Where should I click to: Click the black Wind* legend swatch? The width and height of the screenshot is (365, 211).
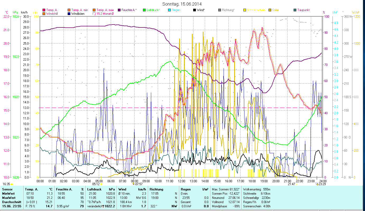tap(195, 10)
